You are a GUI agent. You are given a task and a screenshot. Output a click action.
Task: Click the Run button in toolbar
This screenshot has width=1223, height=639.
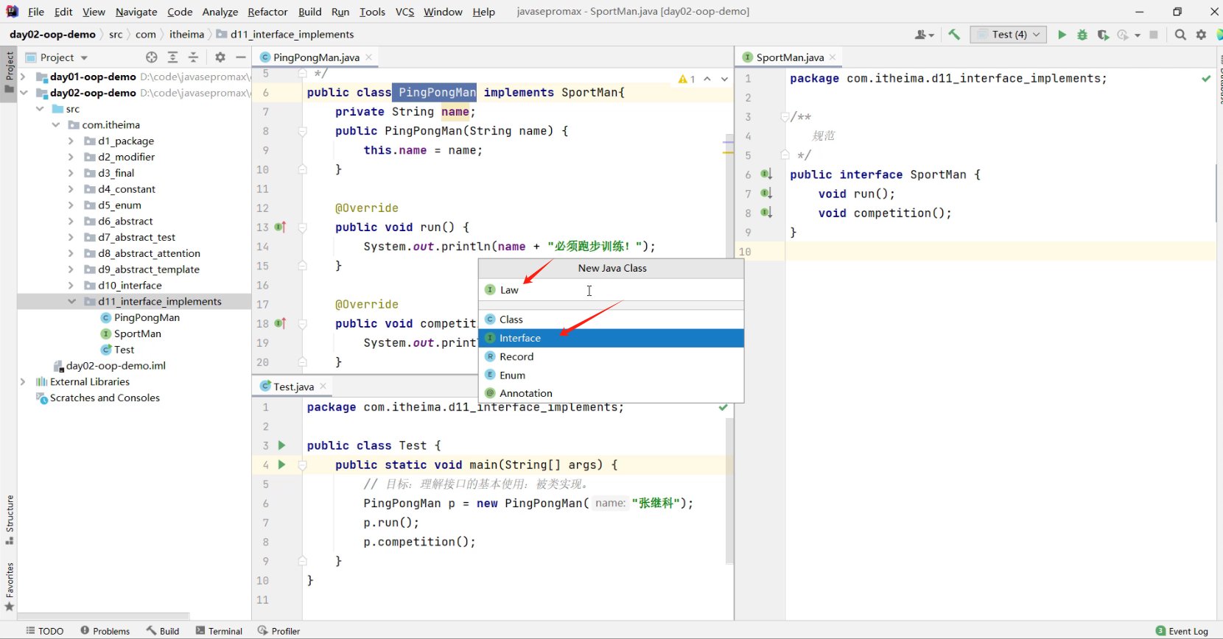pos(1062,35)
